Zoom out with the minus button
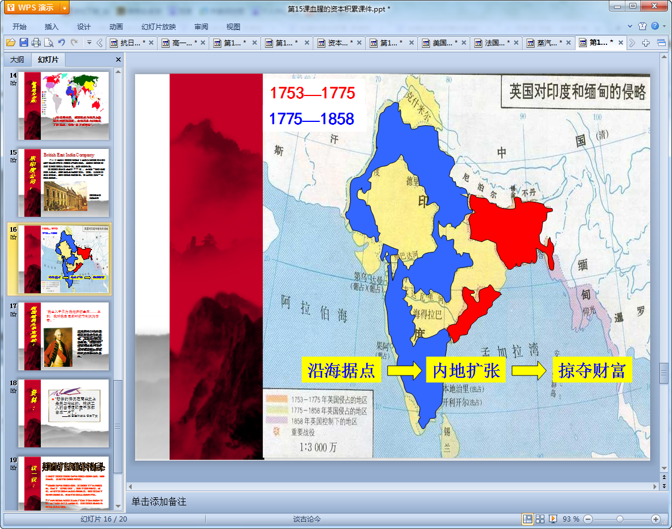 point(589,519)
